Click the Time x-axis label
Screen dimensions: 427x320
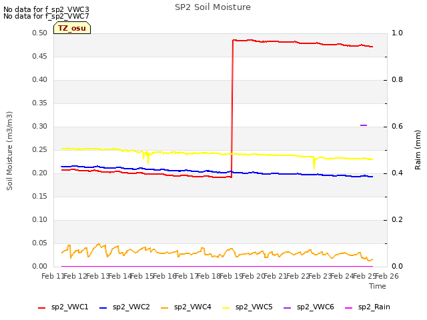(378, 286)
